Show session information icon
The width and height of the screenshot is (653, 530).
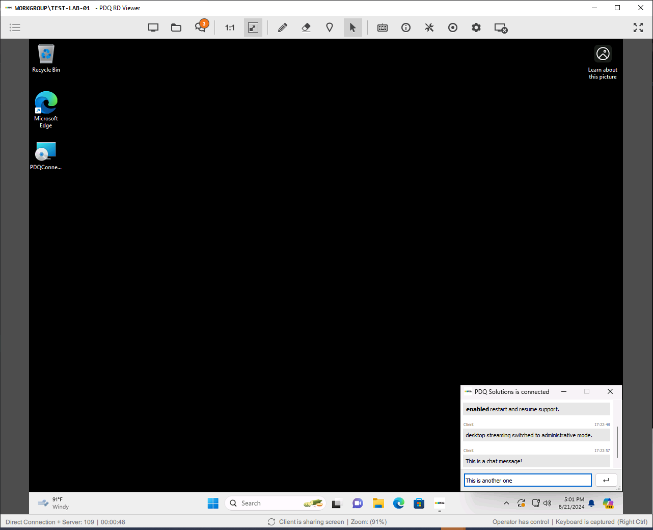[x=406, y=28]
